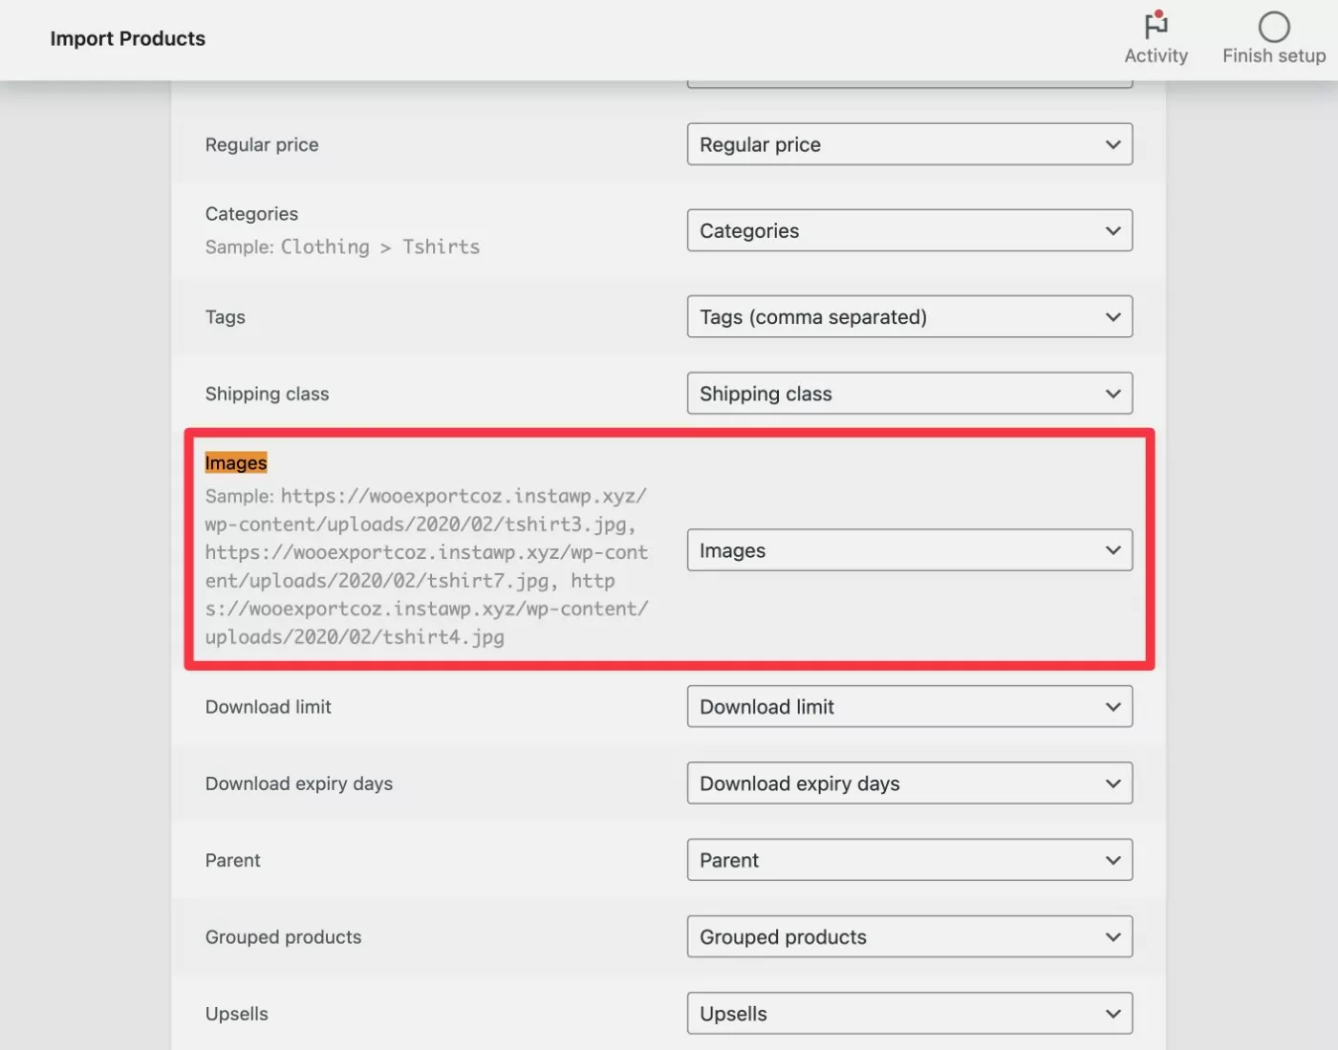Click the Download expiry days label
The width and height of the screenshot is (1338, 1050).
(x=298, y=784)
